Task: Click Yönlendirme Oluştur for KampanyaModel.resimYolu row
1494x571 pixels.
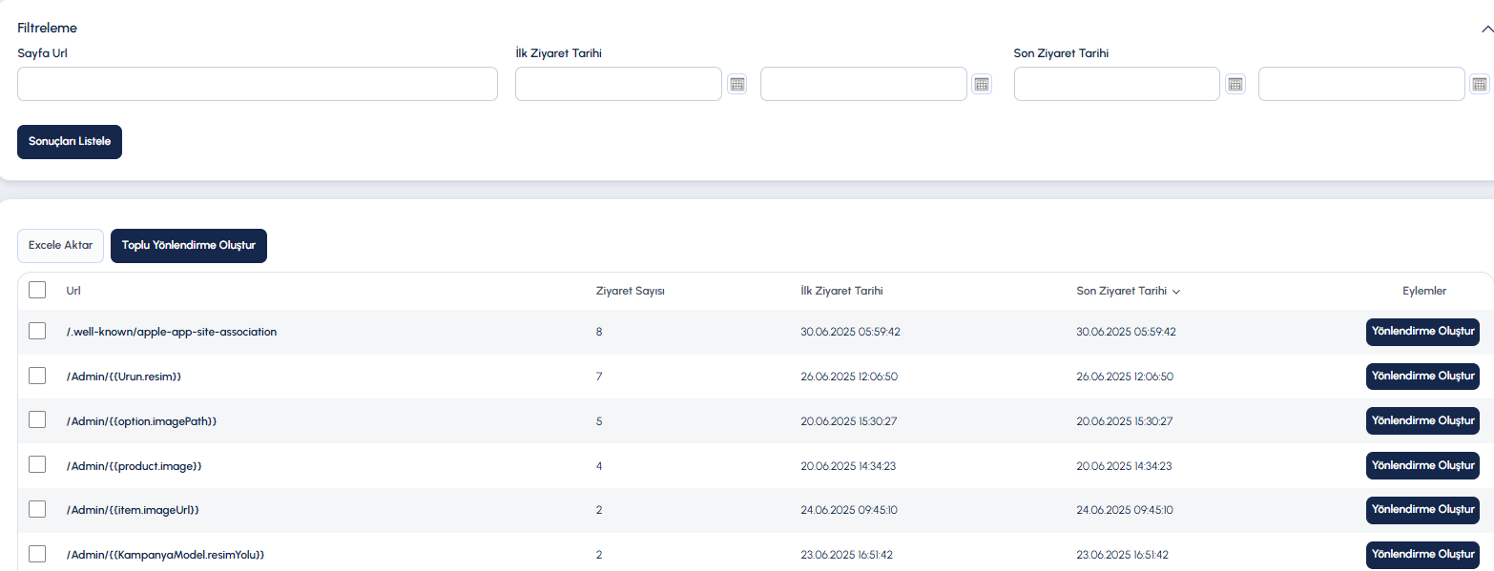Action: click(x=1422, y=554)
